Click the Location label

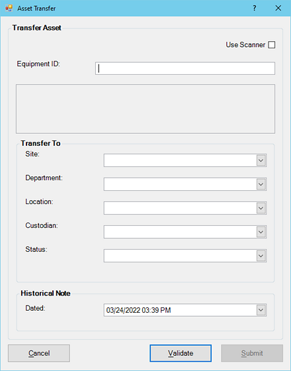click(39, 201)
